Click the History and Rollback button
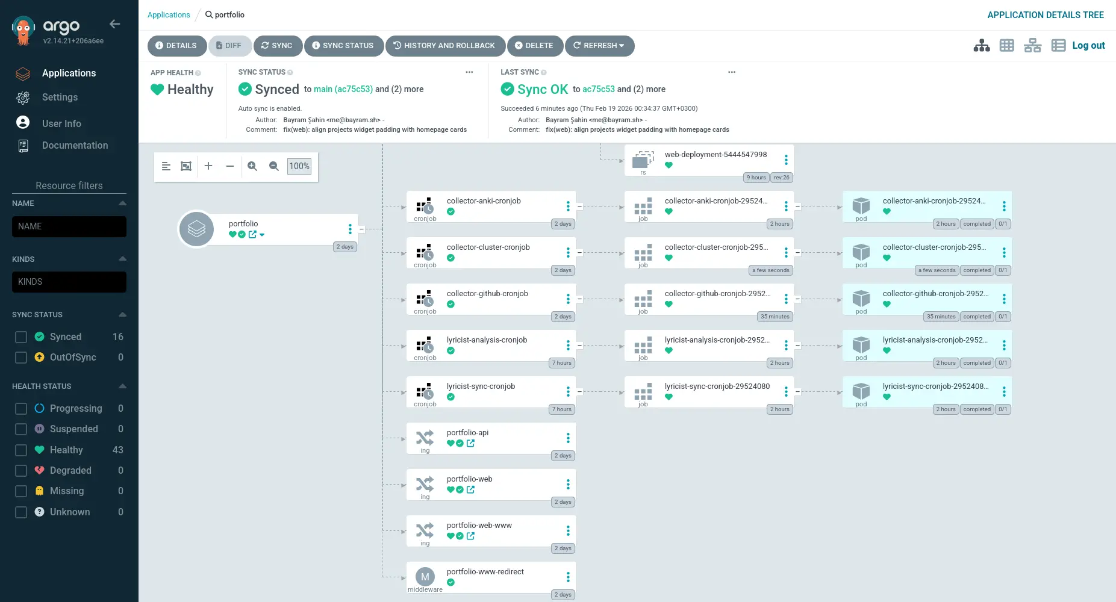Screen dimensions: 1116x602 444,46
